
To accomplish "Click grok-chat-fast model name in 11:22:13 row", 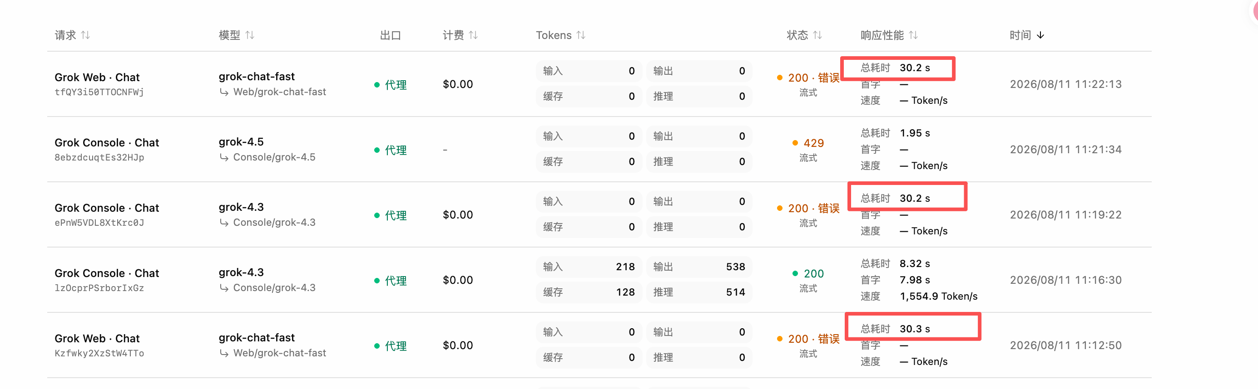I will click(257, 77).
